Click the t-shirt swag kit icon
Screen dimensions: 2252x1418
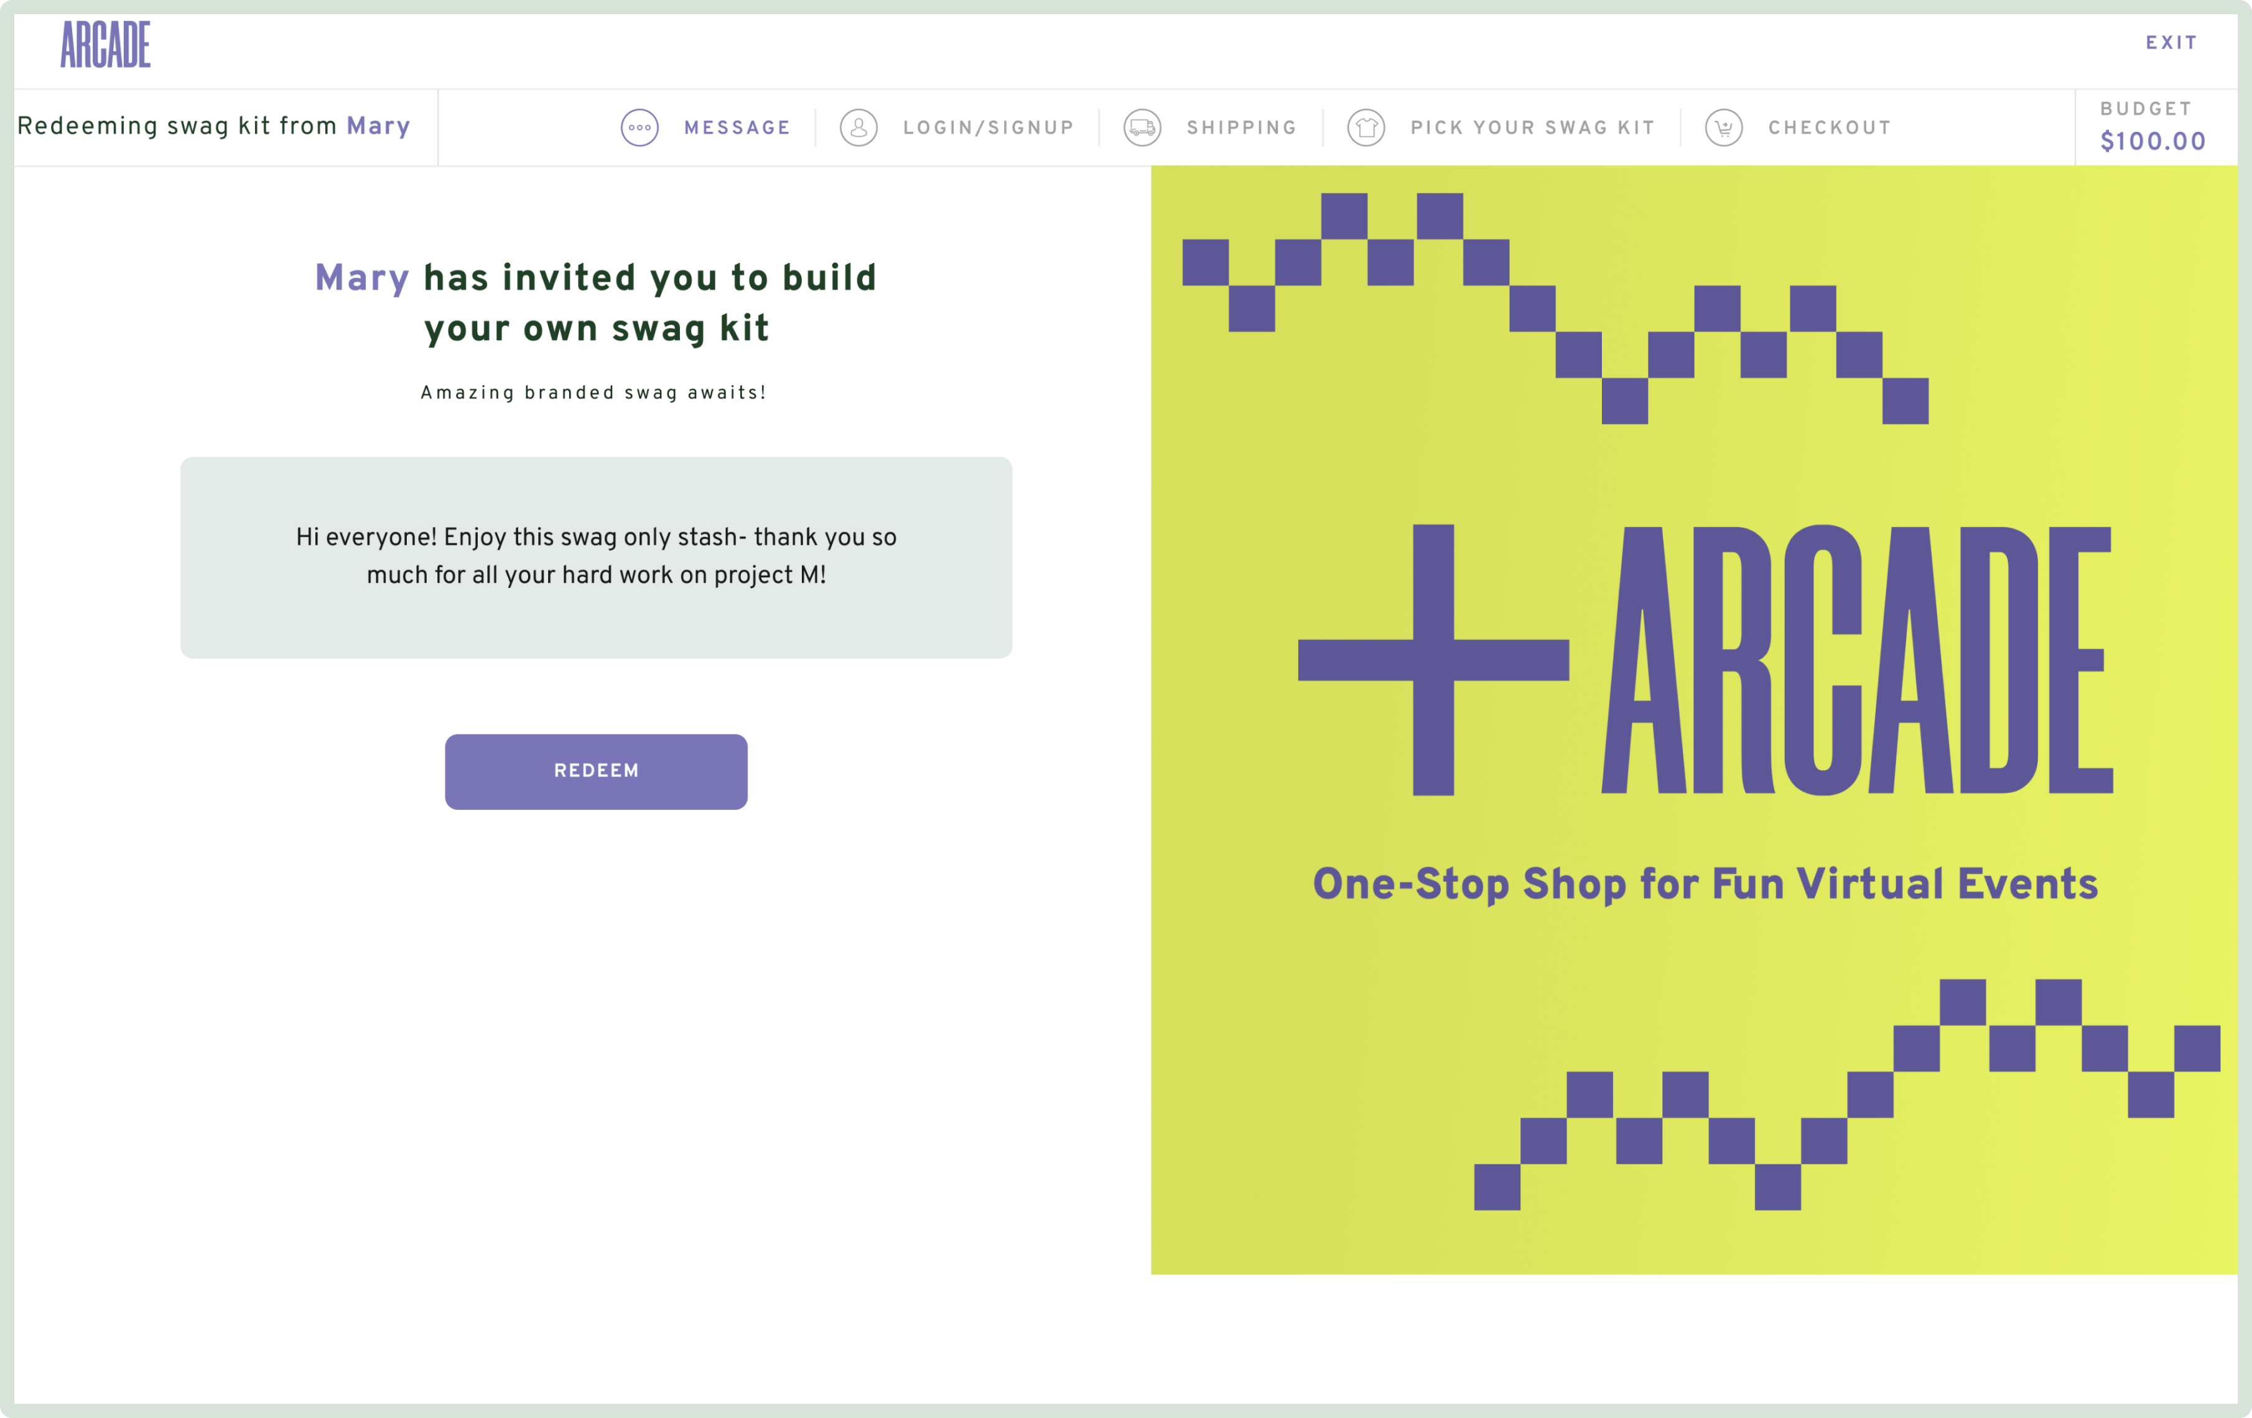point(1366,128)
